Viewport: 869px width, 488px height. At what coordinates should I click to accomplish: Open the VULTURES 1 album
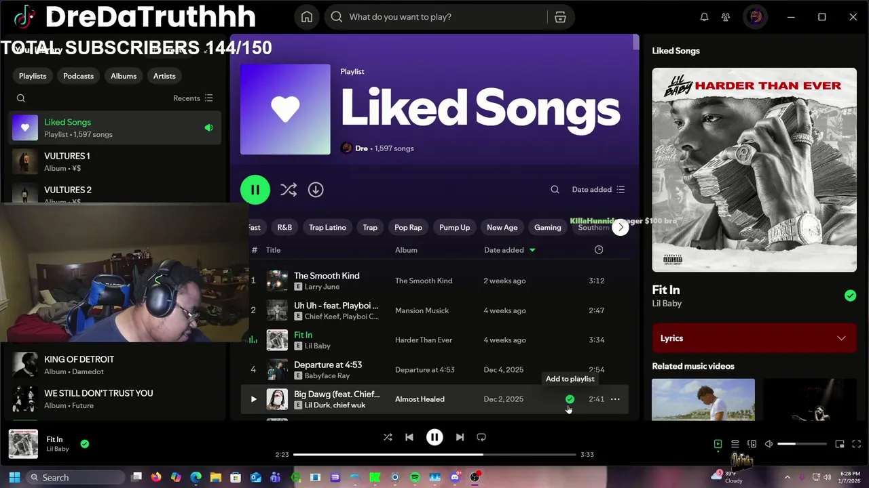tap(115, 161)
